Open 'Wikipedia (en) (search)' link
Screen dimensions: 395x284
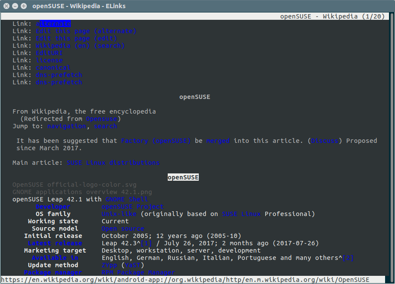click(x=80, y=46)
